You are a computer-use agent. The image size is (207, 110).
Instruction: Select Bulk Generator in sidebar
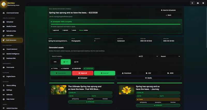12,40
